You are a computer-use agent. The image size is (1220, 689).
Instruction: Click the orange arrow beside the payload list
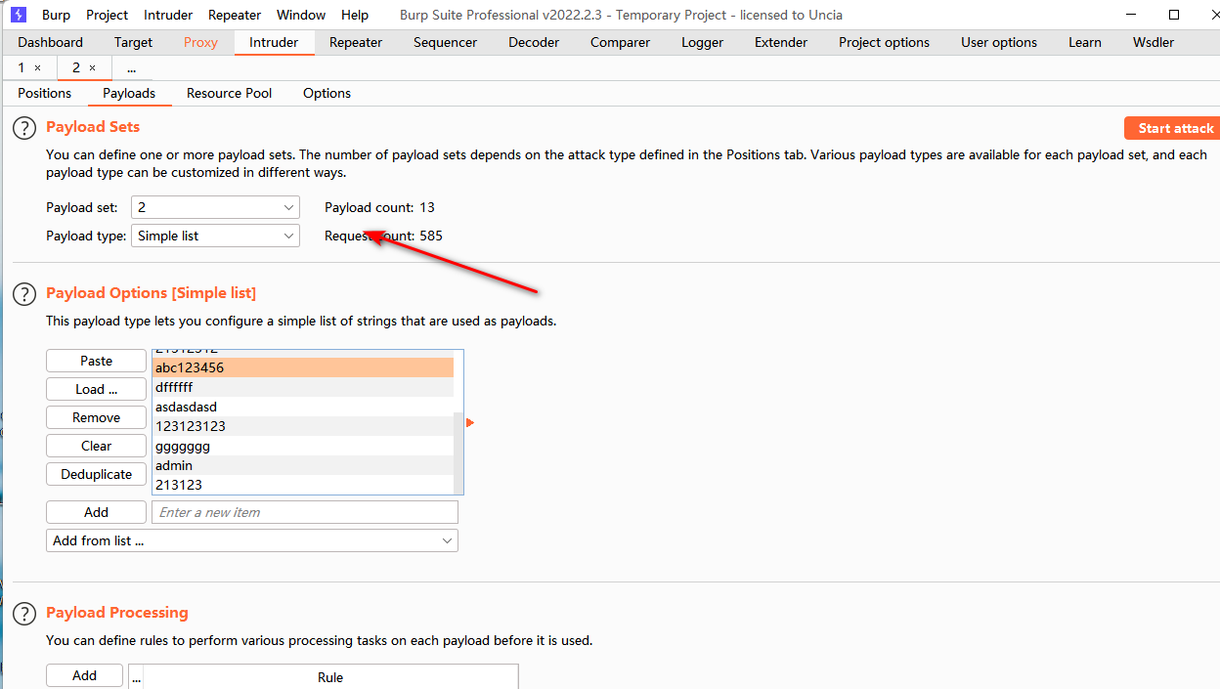(470, 423)
